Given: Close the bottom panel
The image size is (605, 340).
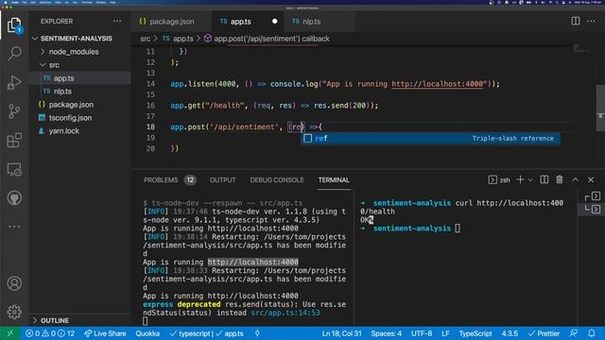Looking at the screenshot, I should [591, 179].
